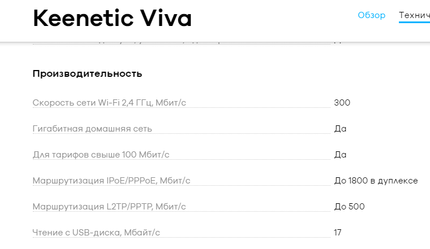Click the USB read speed value 17
The height and width of the screenshot is (249, 430).
(338, 233)
